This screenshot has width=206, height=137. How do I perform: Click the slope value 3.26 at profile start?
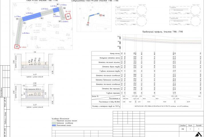pyautogui.click(x=124, y=96)
